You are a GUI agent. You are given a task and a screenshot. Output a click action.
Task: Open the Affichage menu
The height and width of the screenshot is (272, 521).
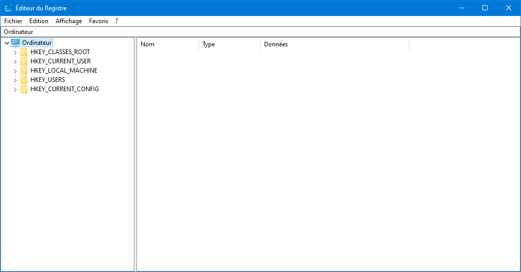[69, 21]
